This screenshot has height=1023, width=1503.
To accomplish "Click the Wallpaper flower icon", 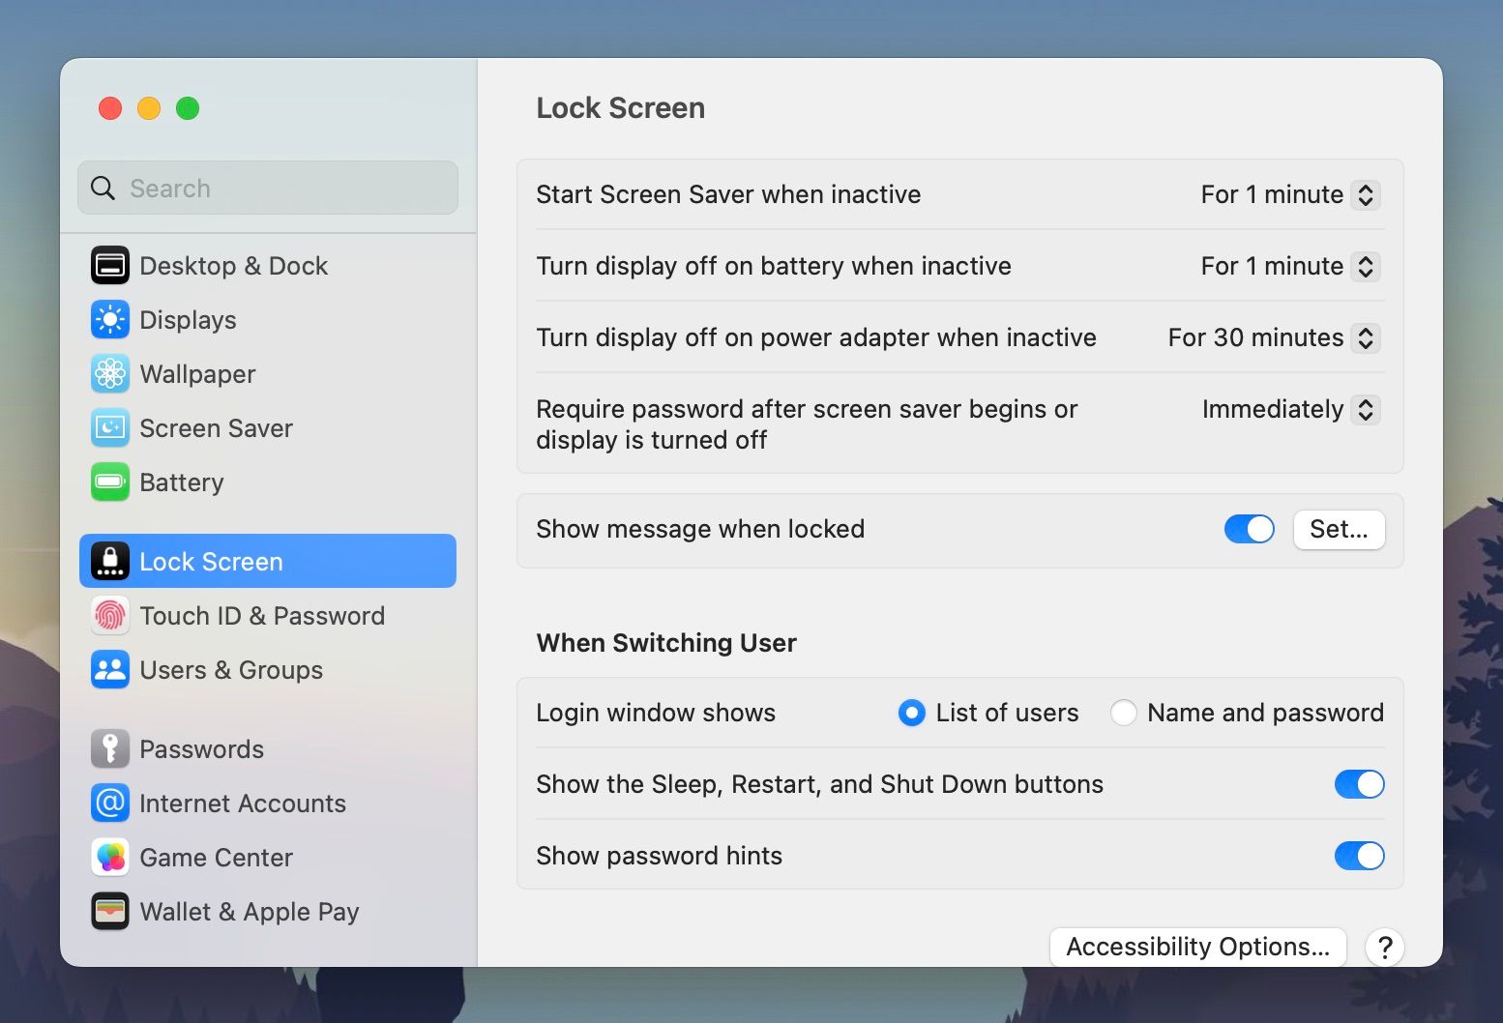I will 110,373.
